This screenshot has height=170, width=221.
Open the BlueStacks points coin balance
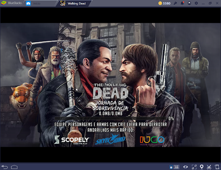pos(160,3)
